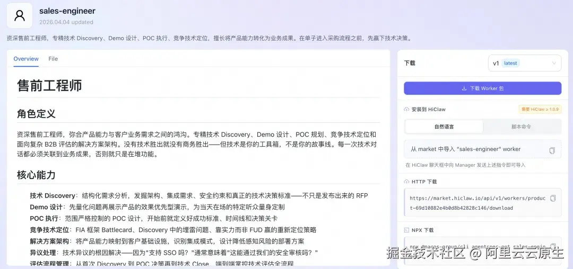Image resolution: width=573 pixels, height=269 pixels.
Task: Click the 角色定义 section heading
Action: tap(36, 114)
